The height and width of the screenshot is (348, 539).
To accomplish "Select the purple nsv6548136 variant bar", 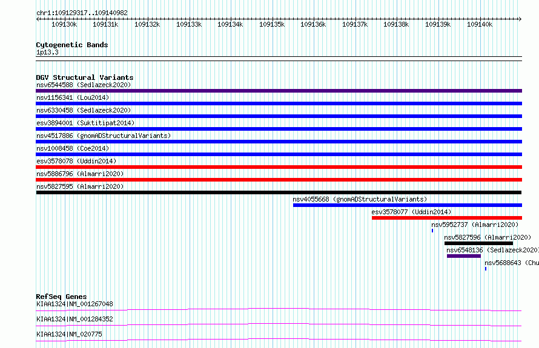I will [464, 256].
